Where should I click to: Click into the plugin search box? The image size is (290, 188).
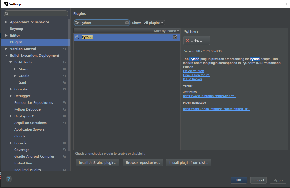(x=102, y=23)
